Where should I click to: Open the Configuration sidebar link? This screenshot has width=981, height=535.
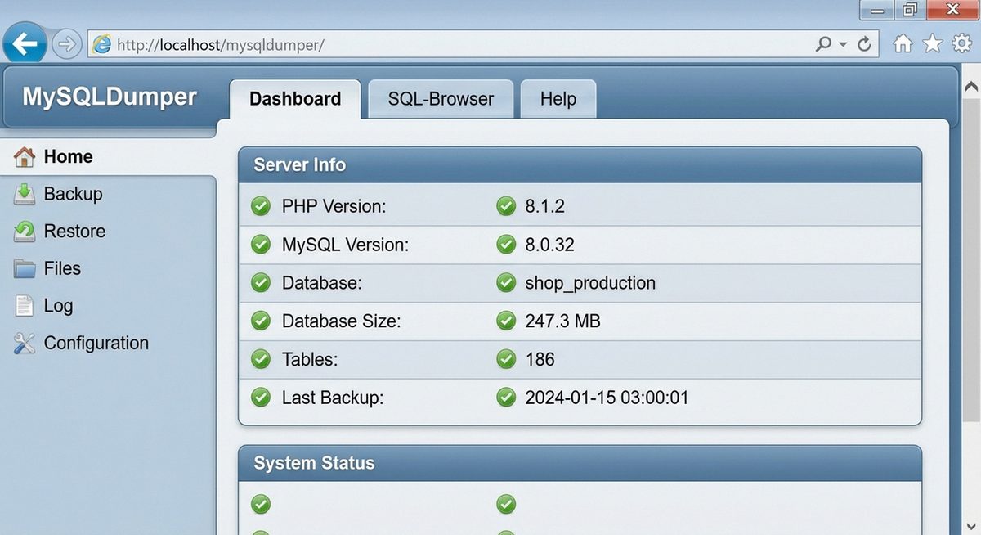coord(96,344)
